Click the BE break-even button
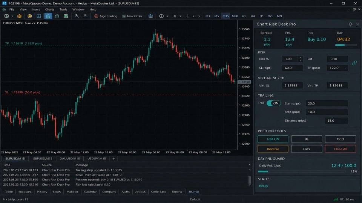This screenshot has height=203, width=362. pos(307,139)
